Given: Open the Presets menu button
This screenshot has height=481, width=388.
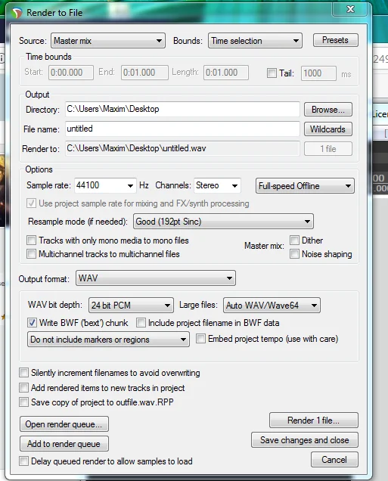Looking at the screenshot, I should (x=336, y=40).
